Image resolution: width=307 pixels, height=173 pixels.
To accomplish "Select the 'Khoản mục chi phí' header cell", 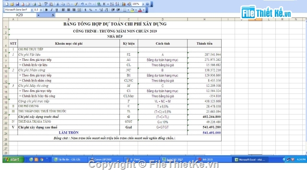I will point(69,43).
